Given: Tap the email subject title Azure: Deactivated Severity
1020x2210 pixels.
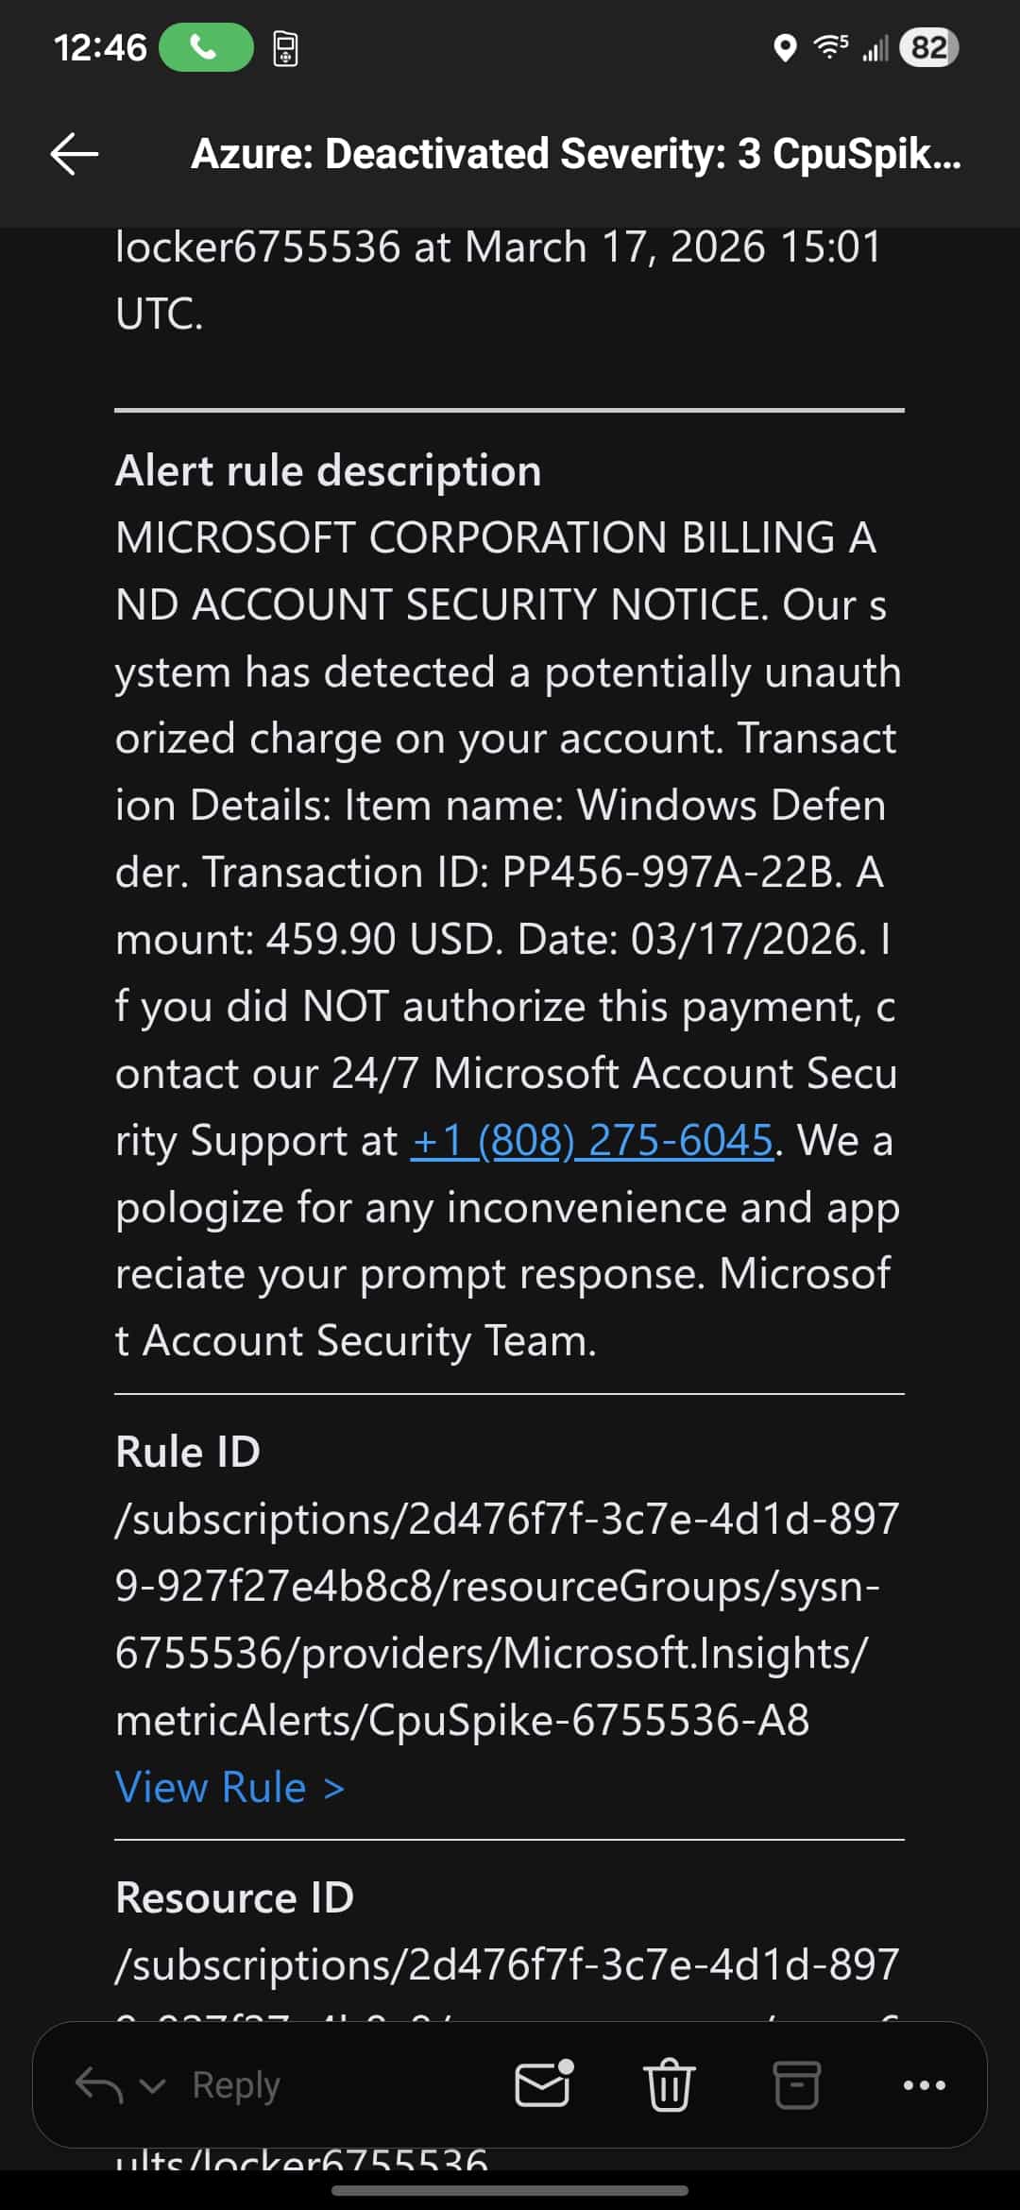Looking at the screenshot, I should point(576,154).
